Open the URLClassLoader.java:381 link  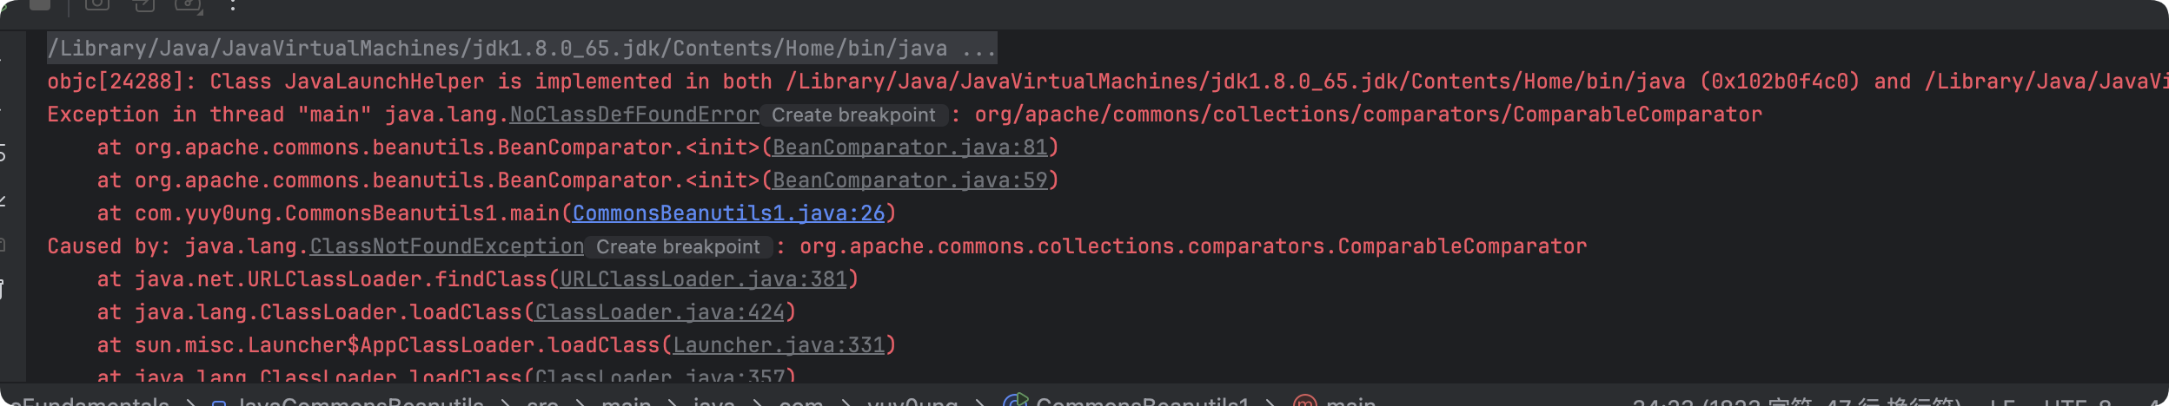click(703, 279)
